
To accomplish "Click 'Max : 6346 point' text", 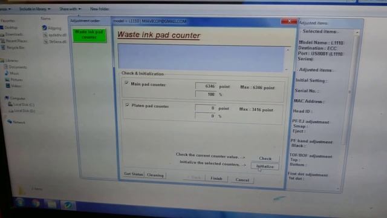I will 257,87.
